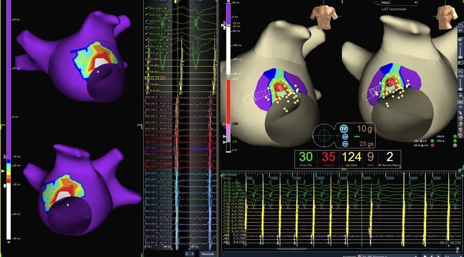Select the FTI indicator button

(x=345, y=144)
